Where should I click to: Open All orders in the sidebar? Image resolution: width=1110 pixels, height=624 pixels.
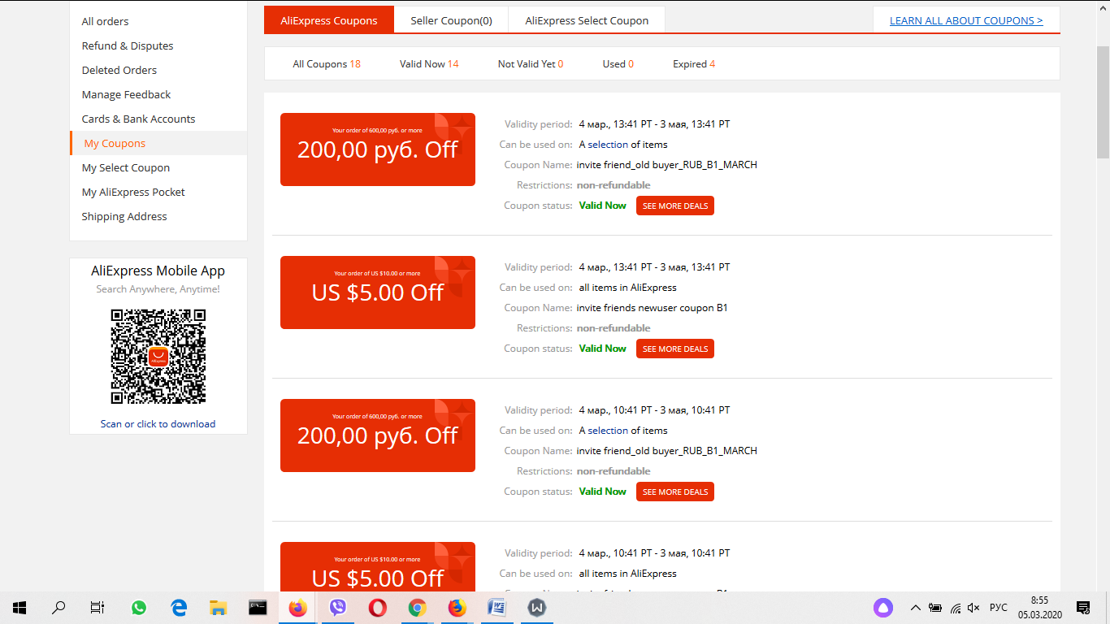106,21
